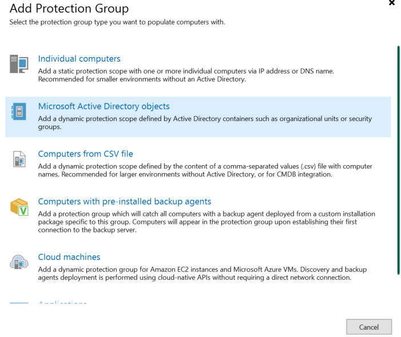Click the pre-installed backup agents package icon

[x=19, y=207]
